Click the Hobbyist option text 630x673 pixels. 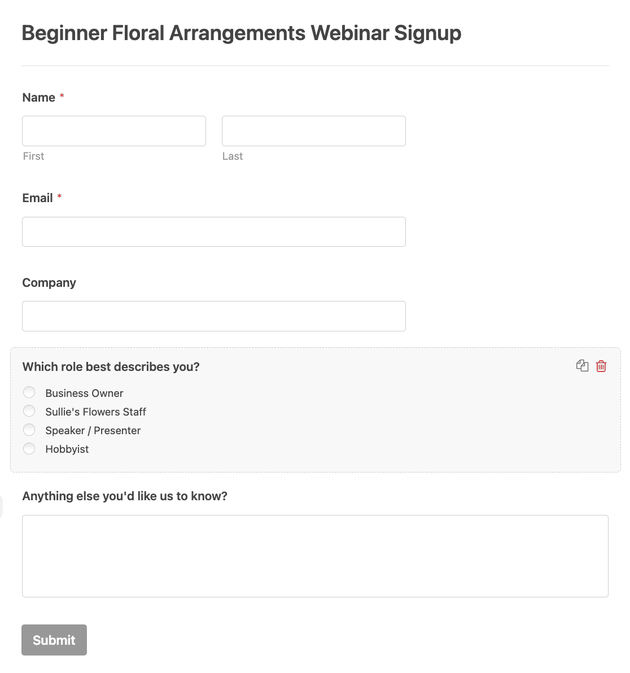(67, 449)
